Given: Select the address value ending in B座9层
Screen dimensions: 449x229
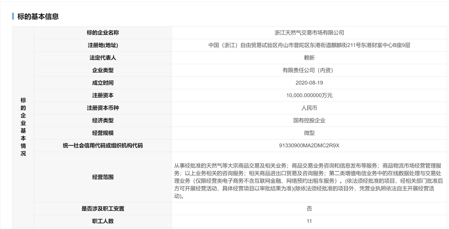Looking at the screenshot, I should (309, 45).
